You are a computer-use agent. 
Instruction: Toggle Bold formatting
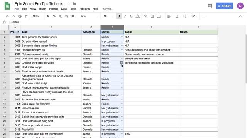pyautogui.click(x=119, y=16)
